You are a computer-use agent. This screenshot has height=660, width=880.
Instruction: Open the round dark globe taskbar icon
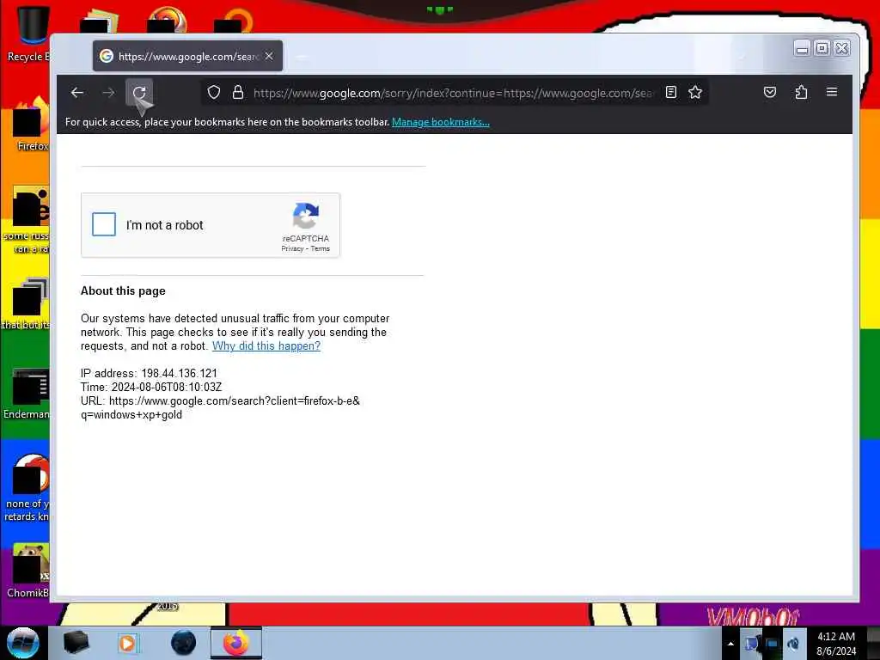[183, 643]
